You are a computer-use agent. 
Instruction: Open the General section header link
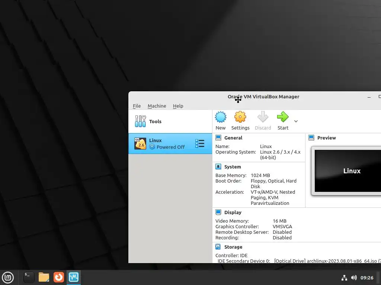coord(233,138)
